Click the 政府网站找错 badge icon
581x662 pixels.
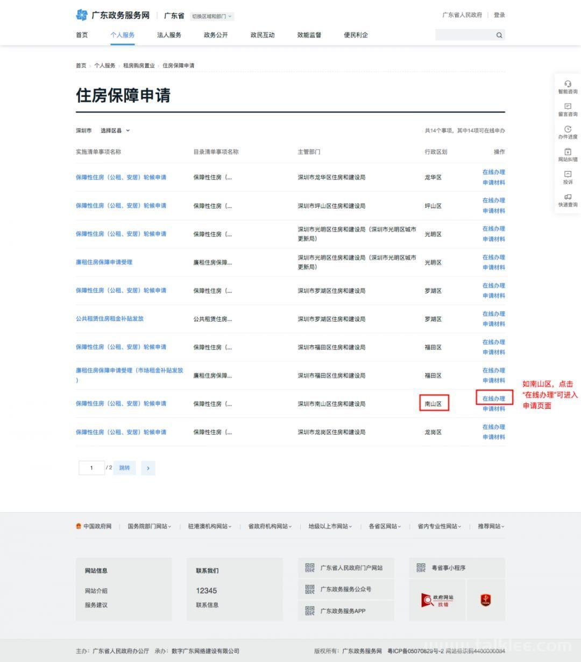click(x=437, y=600)
